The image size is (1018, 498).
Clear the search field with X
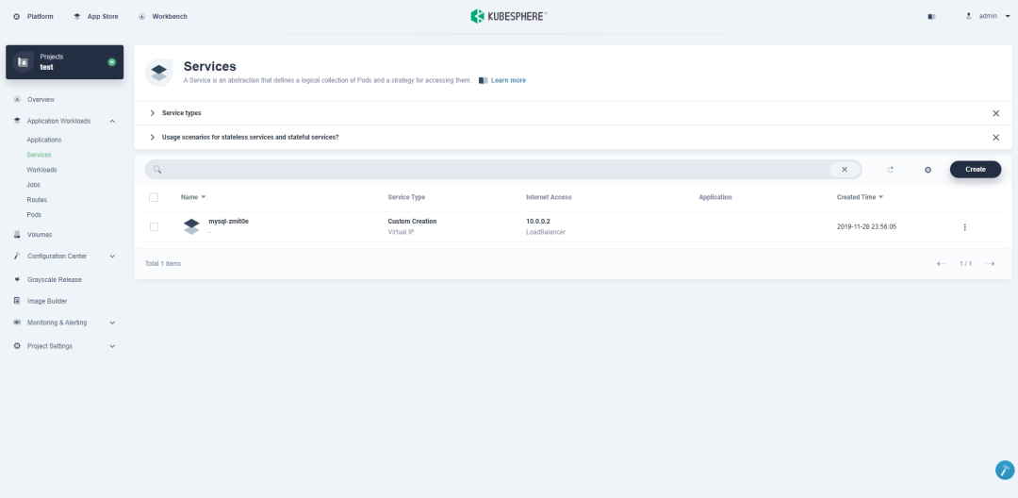pyautogui.click(x=845, y=170)
